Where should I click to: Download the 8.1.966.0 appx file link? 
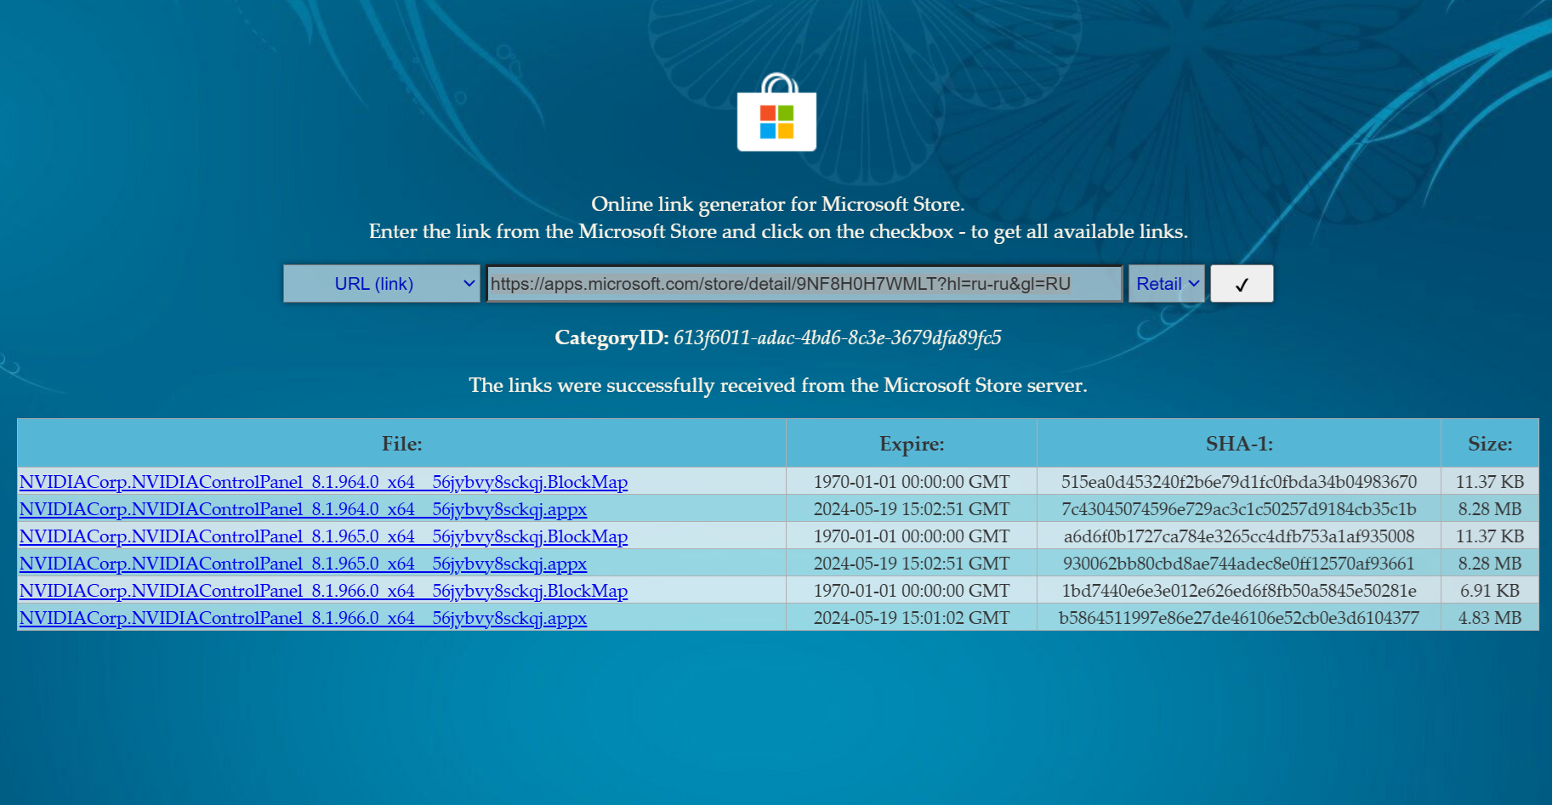pos(303,618)
